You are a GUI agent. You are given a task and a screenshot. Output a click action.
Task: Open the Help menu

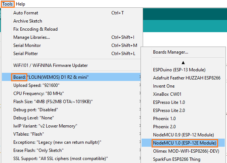point(21,4)
